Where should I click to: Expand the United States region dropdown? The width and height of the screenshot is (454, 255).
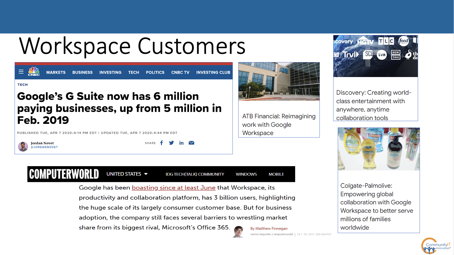[x=126, y=174]
